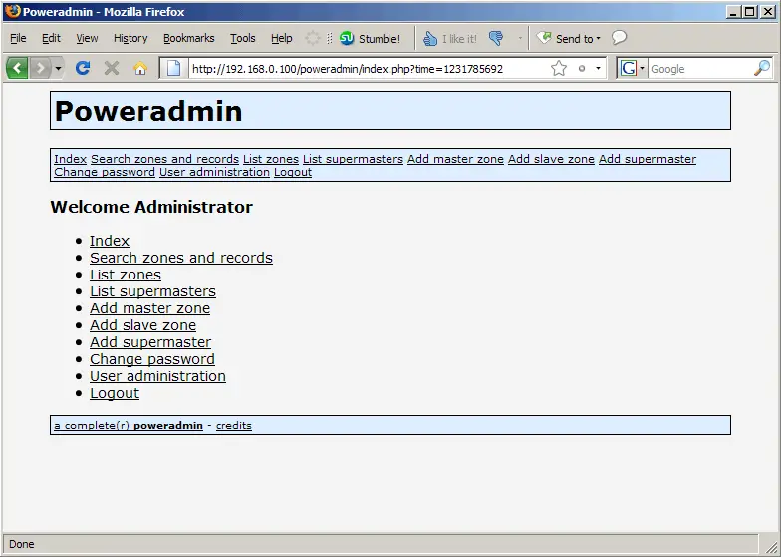Click User administration in top nav bar
Image resolution: width=781 pixels, height=557 pixels.
coord(215,172)
